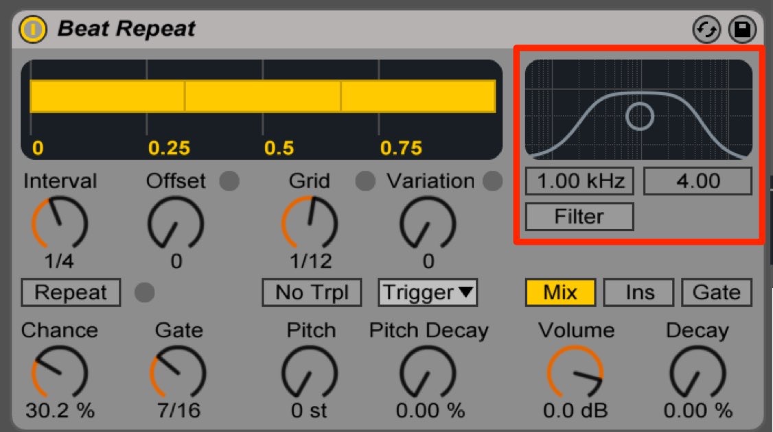Click the yellow repeat bar display
Image resolution: width=773 pixels, height=432 pixels.
pos(263,96)
